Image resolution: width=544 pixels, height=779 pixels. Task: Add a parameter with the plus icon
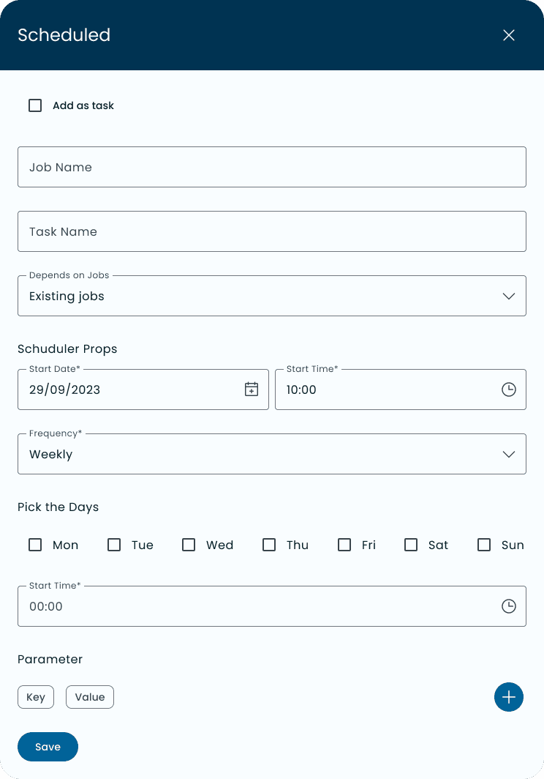pos(509,697)
